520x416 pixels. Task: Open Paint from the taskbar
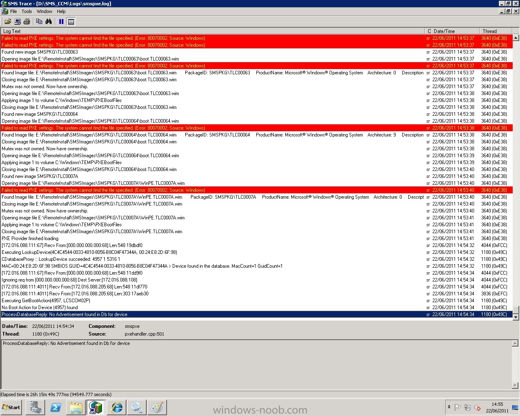157,407
